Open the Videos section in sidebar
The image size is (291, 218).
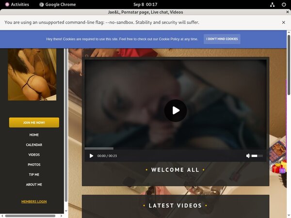[34, 155]
